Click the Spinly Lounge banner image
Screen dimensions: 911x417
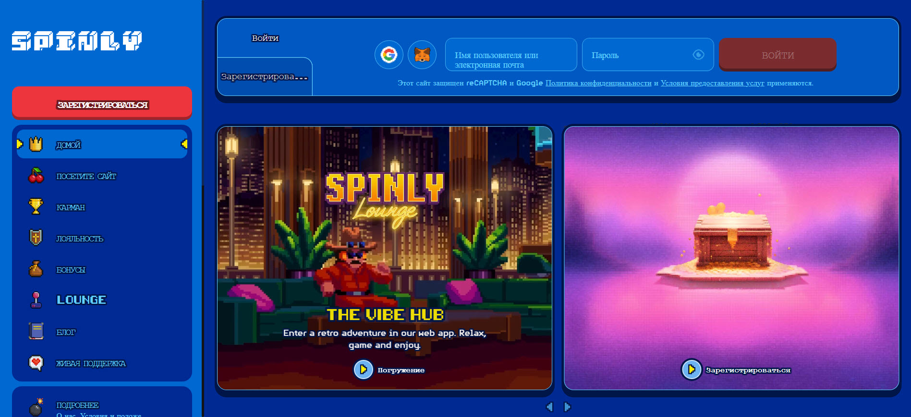[x=385, y=258]
